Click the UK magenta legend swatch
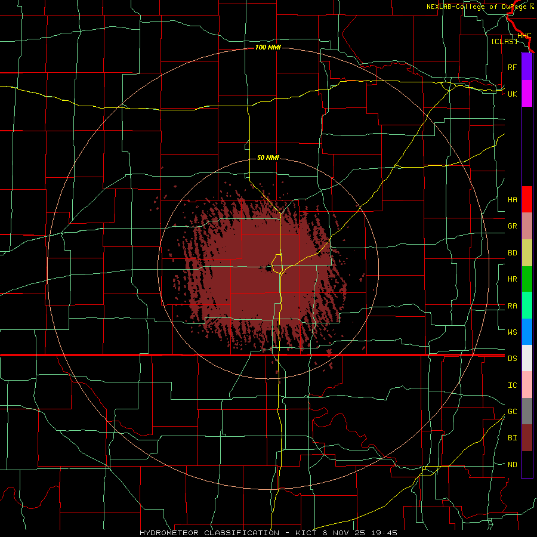The width and height of the screenshot is (537, 537). [527, 94]
